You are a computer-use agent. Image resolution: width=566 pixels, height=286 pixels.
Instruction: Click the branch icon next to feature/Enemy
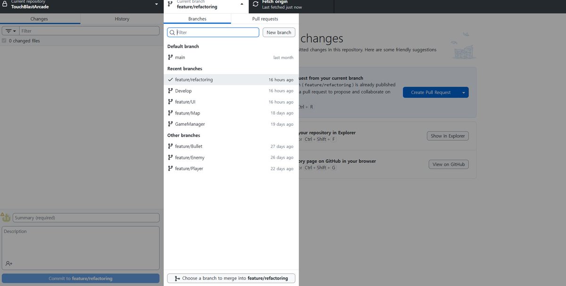170,157
